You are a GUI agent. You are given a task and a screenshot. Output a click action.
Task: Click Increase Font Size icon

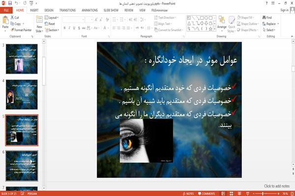pos(96,20)
